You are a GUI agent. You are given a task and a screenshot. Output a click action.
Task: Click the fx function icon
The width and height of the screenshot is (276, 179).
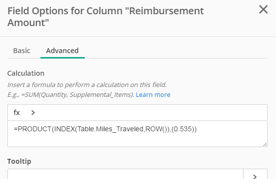pos(17,113)
